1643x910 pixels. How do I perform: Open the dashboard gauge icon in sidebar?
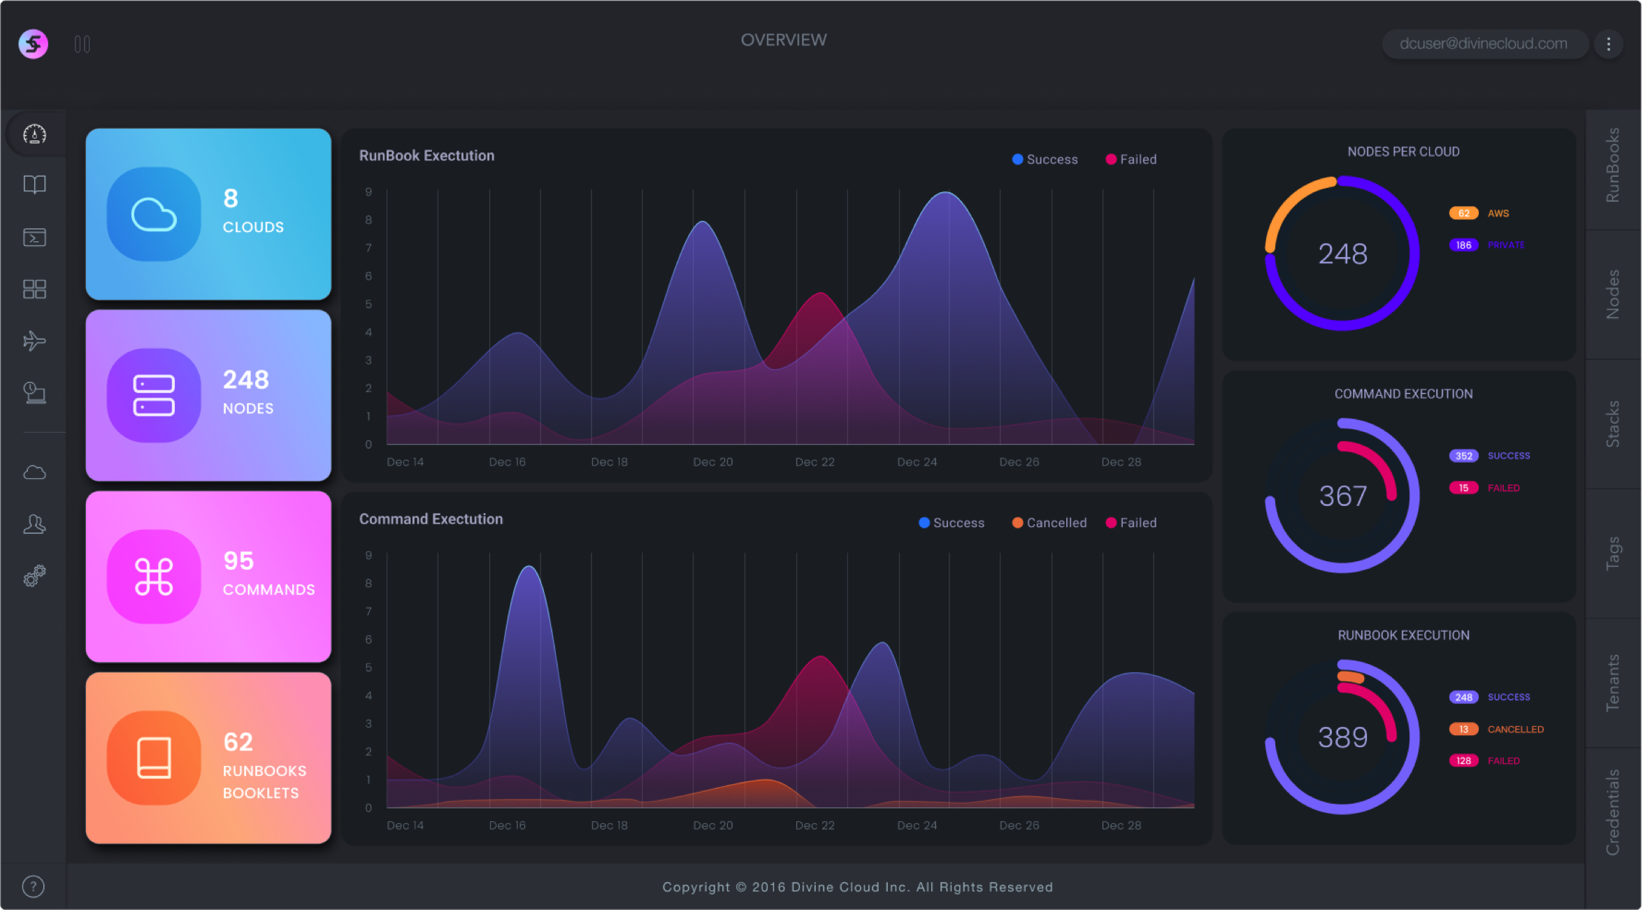[34, 134]
